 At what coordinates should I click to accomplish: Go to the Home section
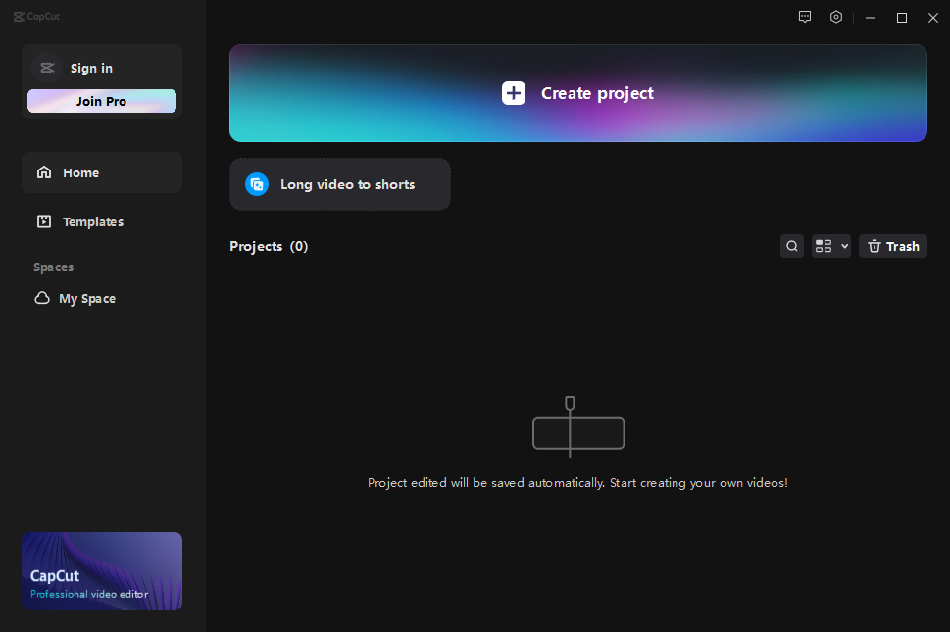pos(102,172)
